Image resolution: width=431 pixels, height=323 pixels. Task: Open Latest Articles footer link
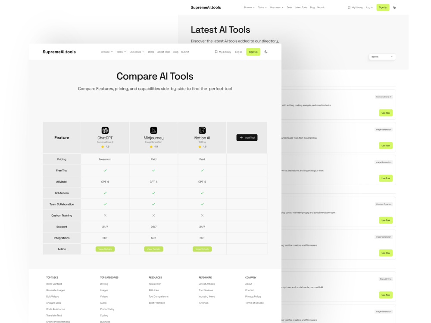(x=207, y=284)
